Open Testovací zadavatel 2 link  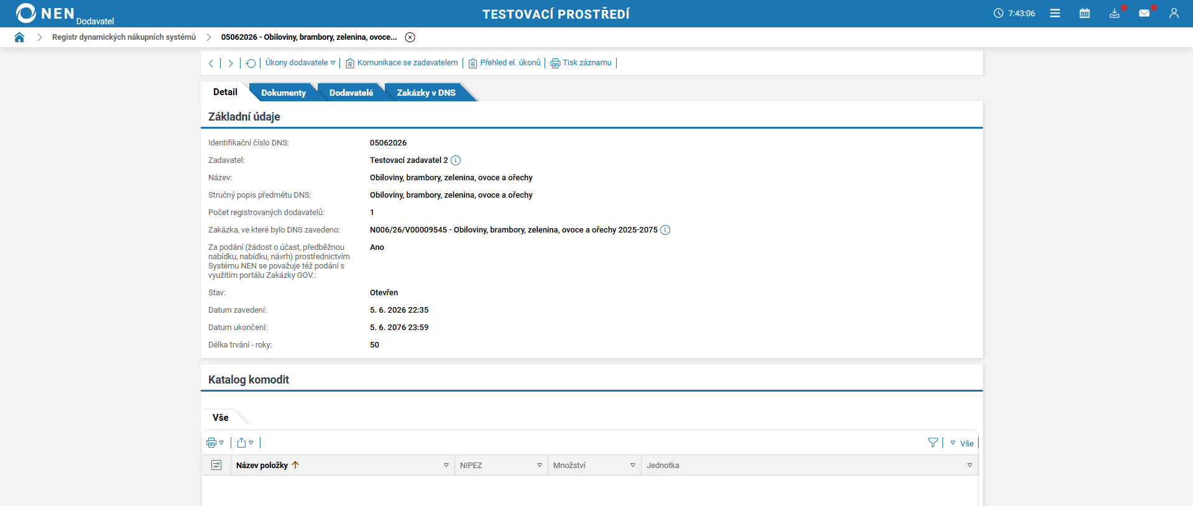click(x=408, y=160)
